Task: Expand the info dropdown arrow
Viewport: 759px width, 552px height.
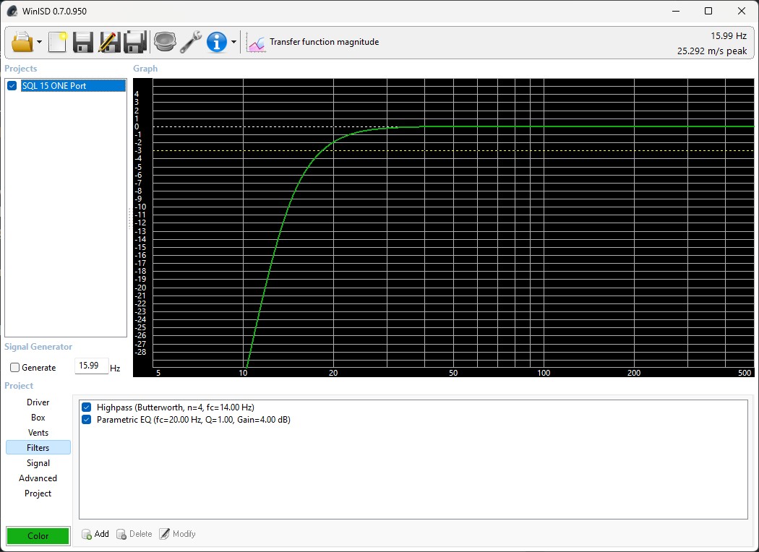Action: pyautogui.click(x=233, y=42)
